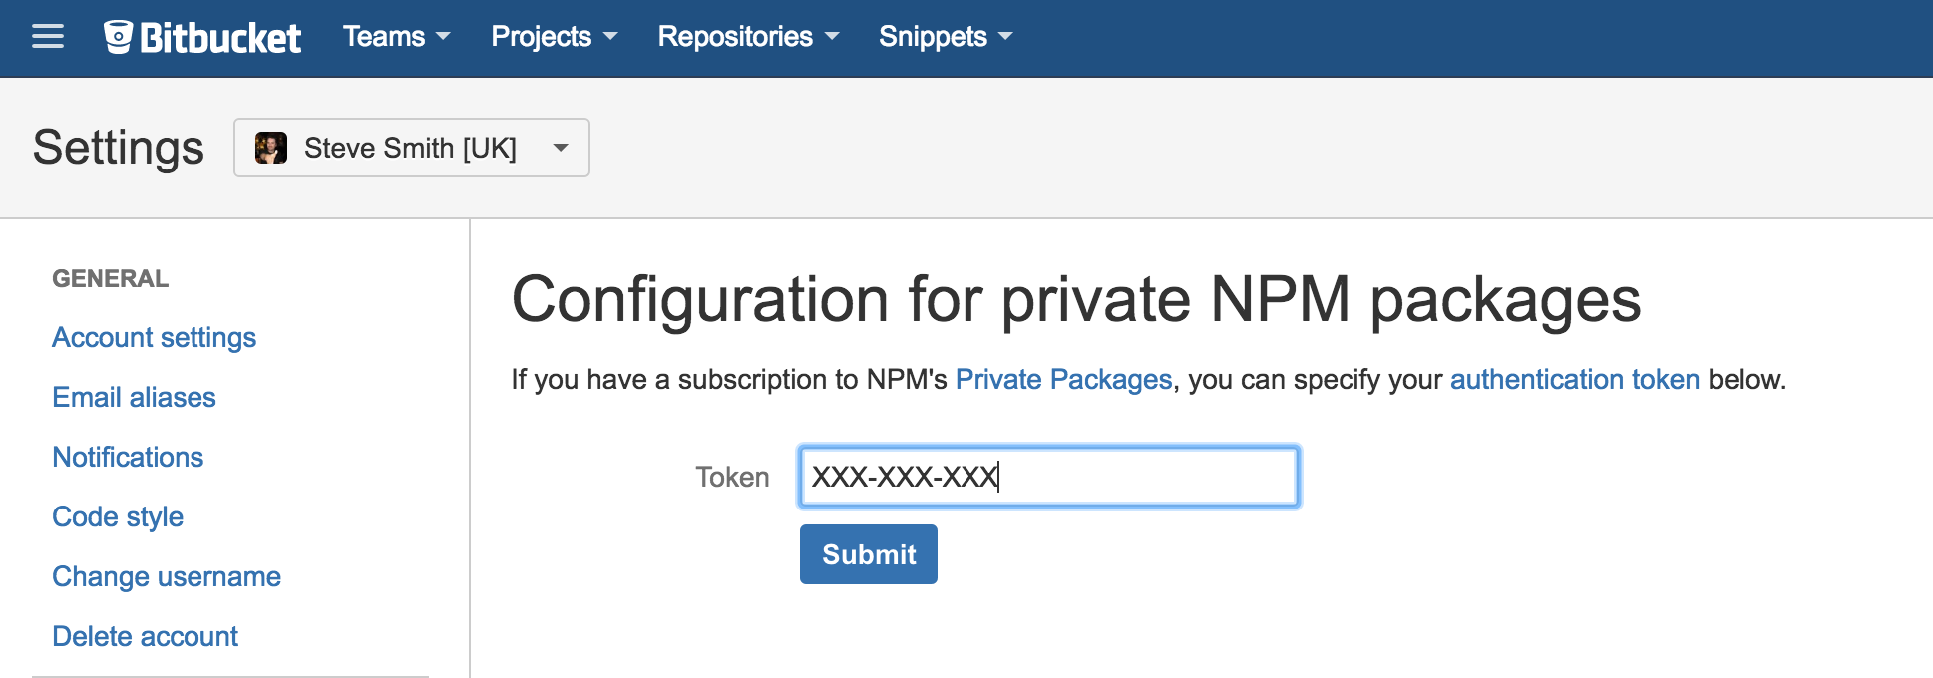The width and height of the screenshot is (1933, 678).
Task: Open the hamburger navigation menu
Action: click(46, 37)
